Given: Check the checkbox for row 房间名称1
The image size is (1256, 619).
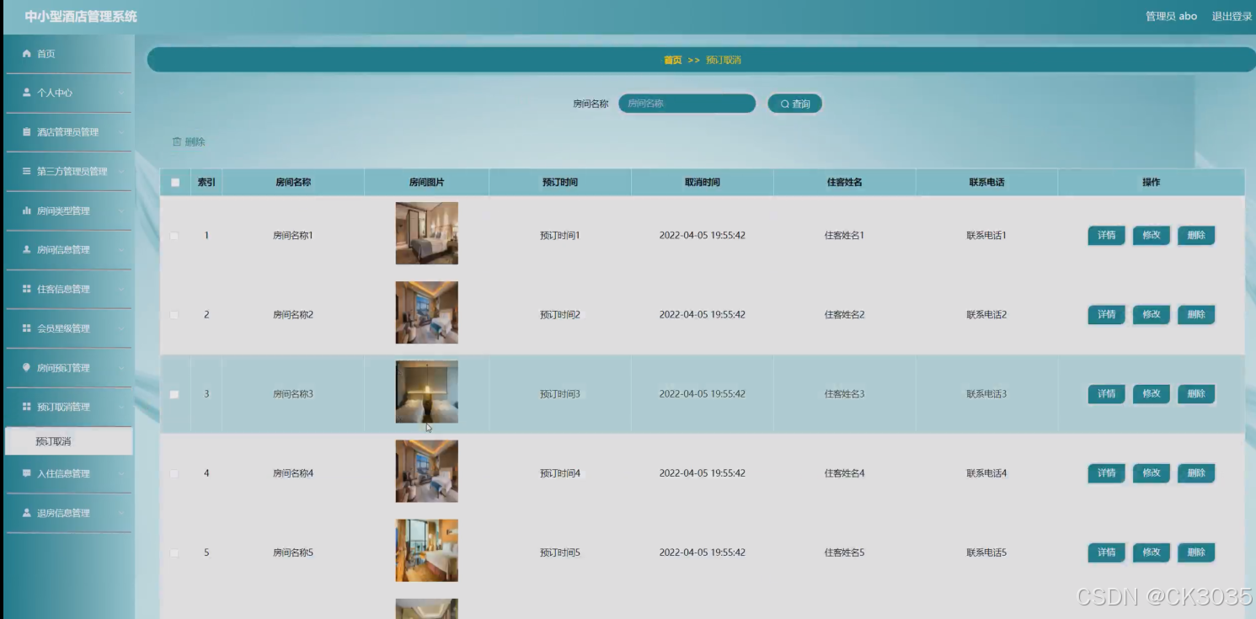Looking at the screenshot, I should point(174,236).
